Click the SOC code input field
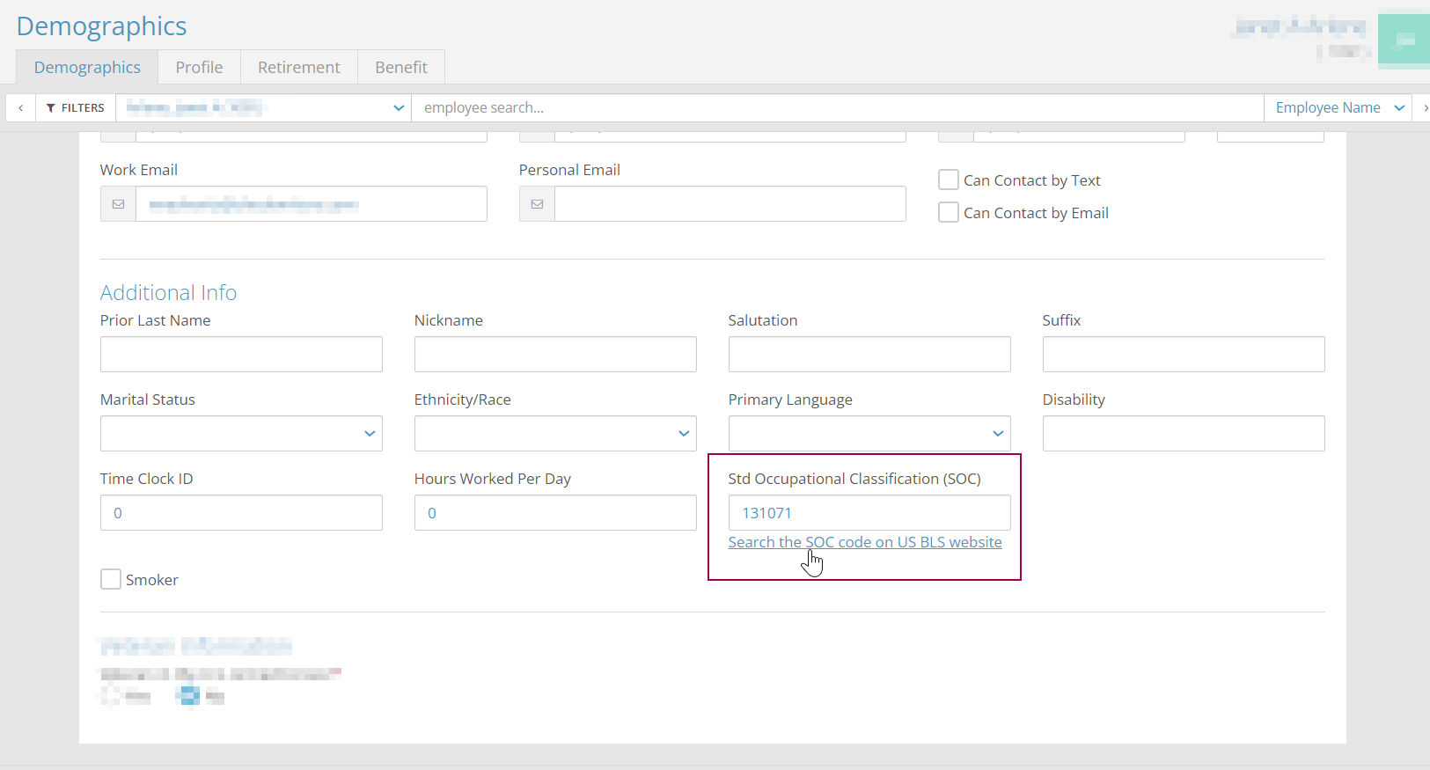Viewport: 1430px width, 770px height. click(869, 513)
